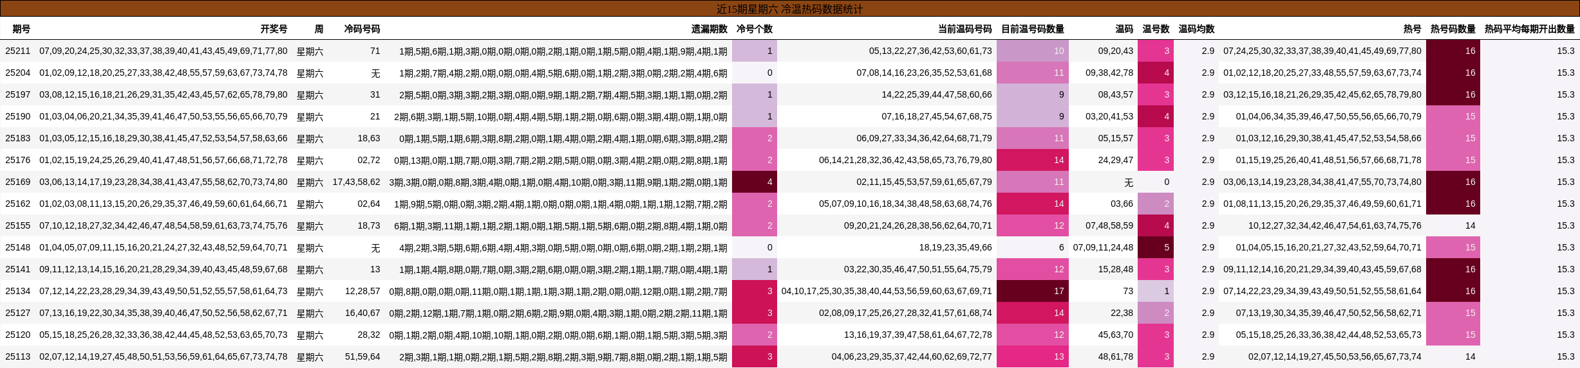Click the title 近15期星期六 冷温热码数据统计
The image size is (1580, 368).
(789, 9)
